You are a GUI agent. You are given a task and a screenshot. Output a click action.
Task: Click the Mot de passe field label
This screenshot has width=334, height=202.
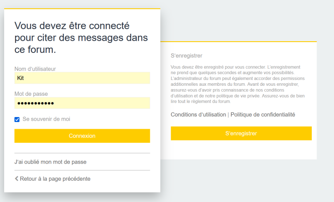[x=34, y=94]
